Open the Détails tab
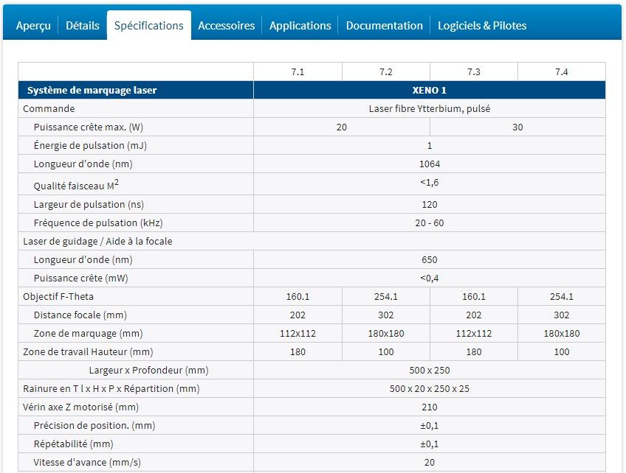 pyautogui.click(x=83, y=24)
